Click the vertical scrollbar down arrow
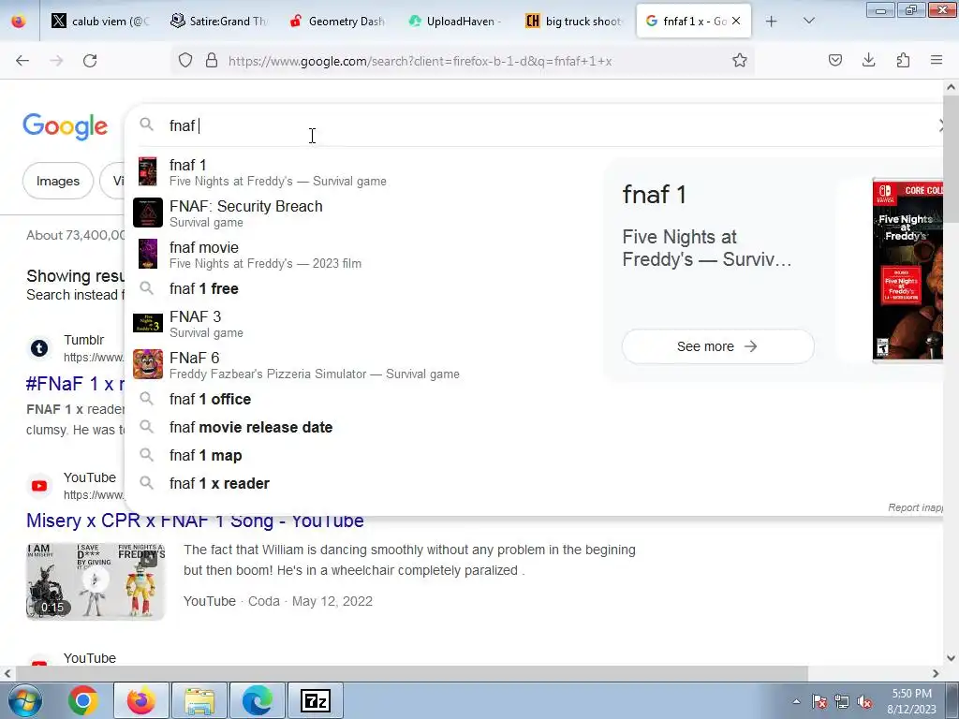 (x=951, y=658)
